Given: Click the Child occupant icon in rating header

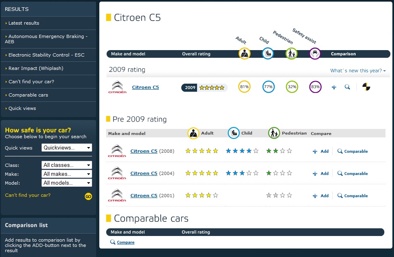Looking at the screenshot, I should pos(268,54).
